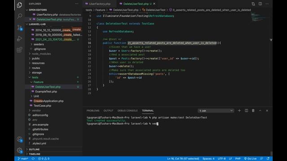Switch to the Problems panel tab
This screenshot has width=287, height=161.
[x=93, y=110]
